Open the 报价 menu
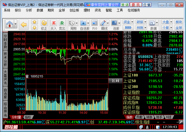The width and height of the screenshot is (186, 132). click(18, 10)
